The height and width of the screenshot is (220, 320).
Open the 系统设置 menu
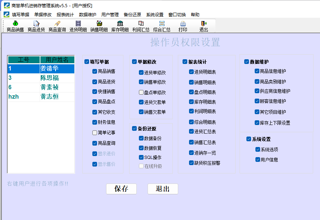[x=155, y=15]
